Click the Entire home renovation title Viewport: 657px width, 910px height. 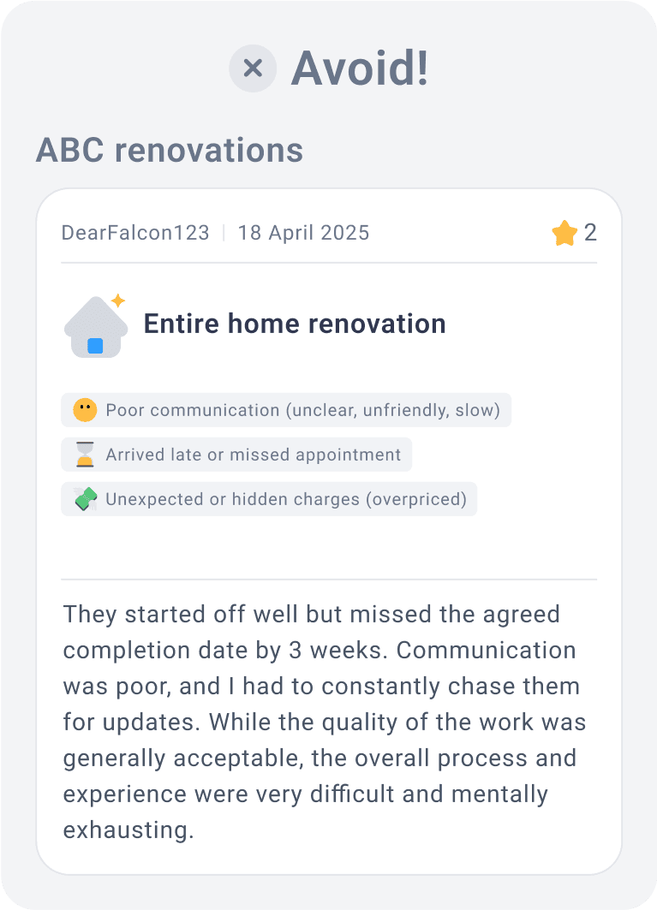[295, 324]
